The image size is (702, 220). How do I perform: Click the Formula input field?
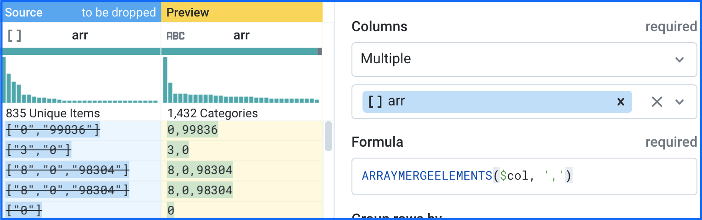(524, 176)
